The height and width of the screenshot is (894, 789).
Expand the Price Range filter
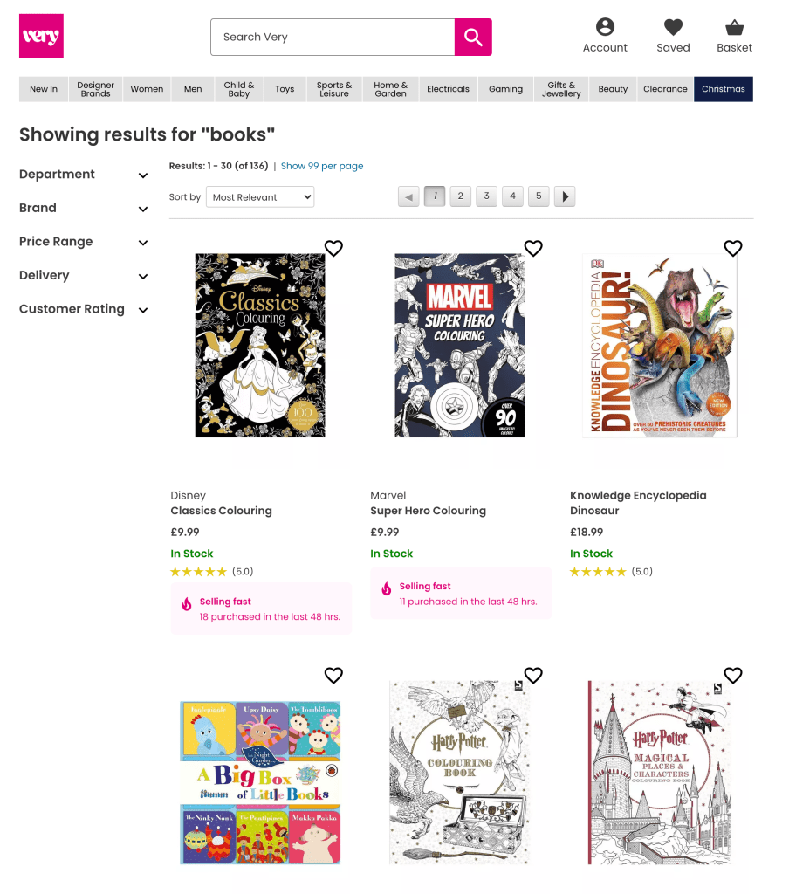click(x=84, y=242)
